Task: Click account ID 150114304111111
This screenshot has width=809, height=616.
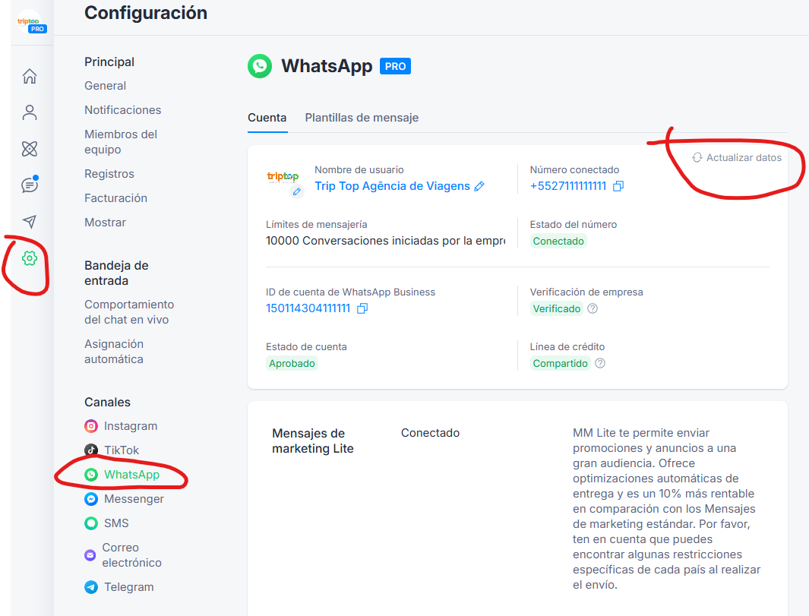Action: point(308,308)
